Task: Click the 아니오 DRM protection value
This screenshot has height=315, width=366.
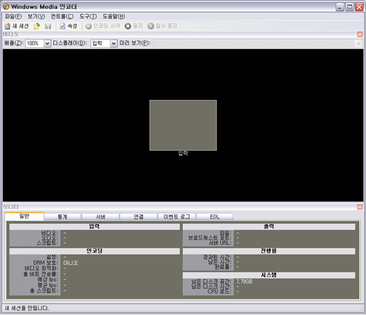Action: click(x=71, y=263)
